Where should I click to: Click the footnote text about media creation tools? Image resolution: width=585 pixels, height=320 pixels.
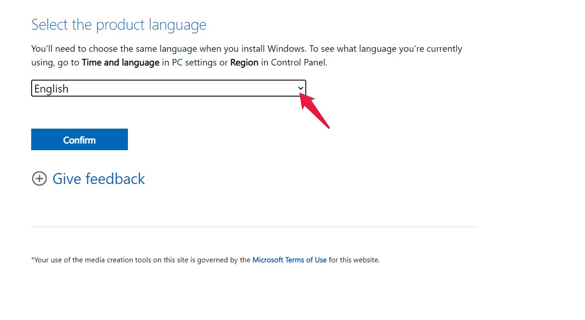[138, 260]
